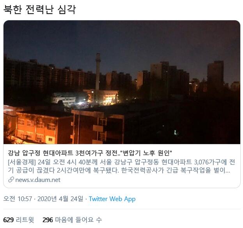Click the tweet timestamp 오전 10:57
The image size is (243, 228).
point(18,199)
